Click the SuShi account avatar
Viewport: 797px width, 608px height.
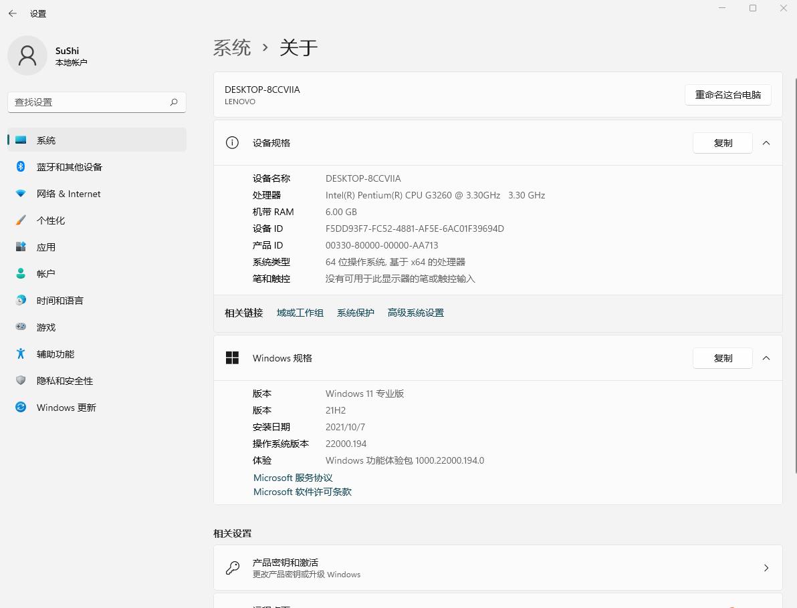(27, 55)
